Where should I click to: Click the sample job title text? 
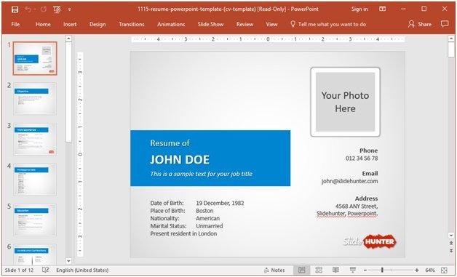pos(201,174)
